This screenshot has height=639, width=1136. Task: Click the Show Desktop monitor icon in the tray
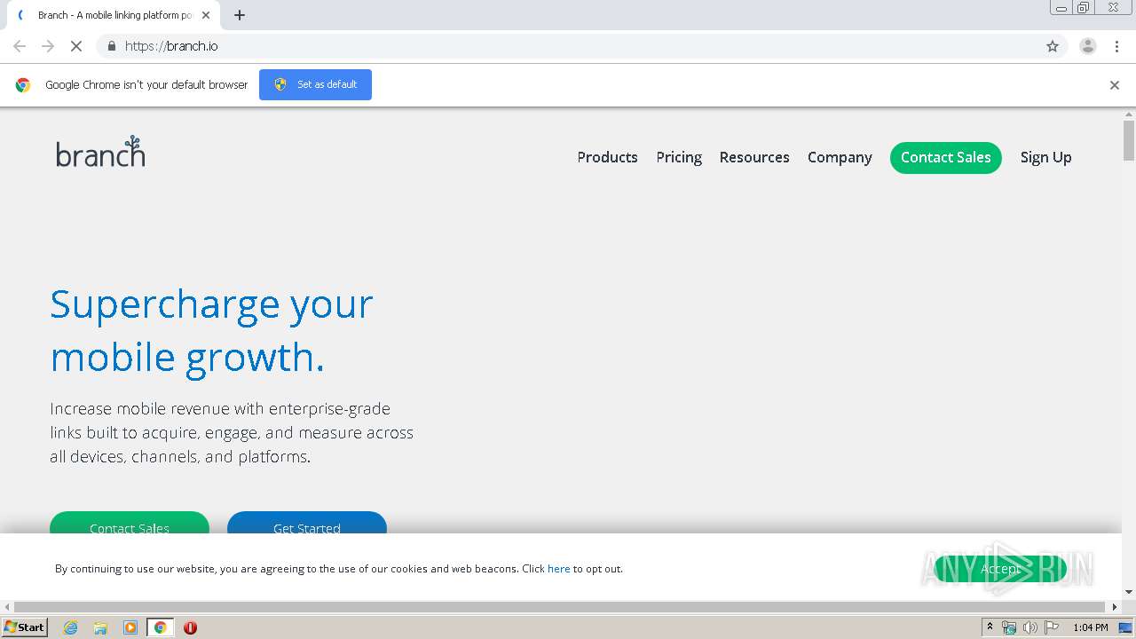click(1125, 627)
